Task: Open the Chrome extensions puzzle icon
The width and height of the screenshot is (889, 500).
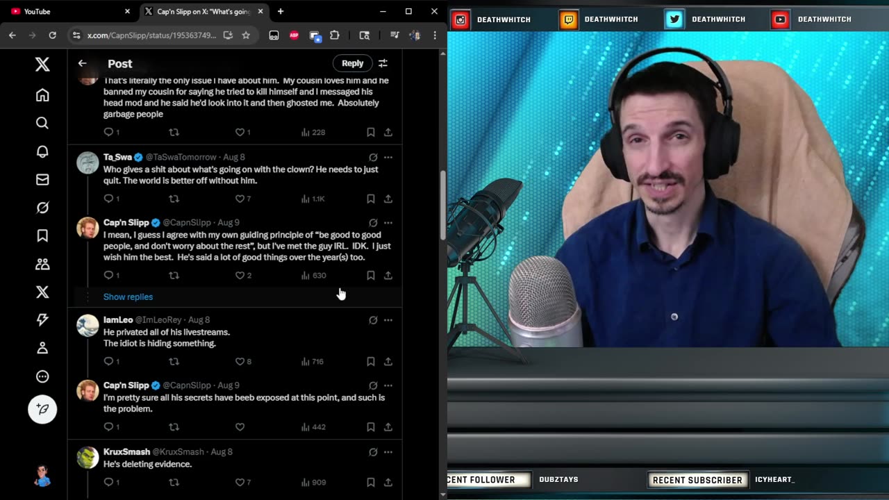Action: tap(335, 35)
